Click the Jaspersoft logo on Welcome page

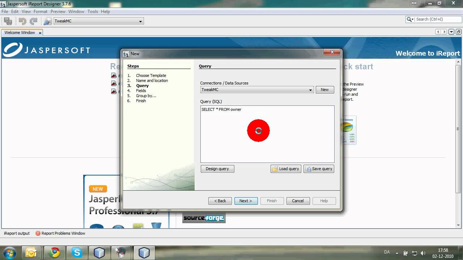[46, 50]
